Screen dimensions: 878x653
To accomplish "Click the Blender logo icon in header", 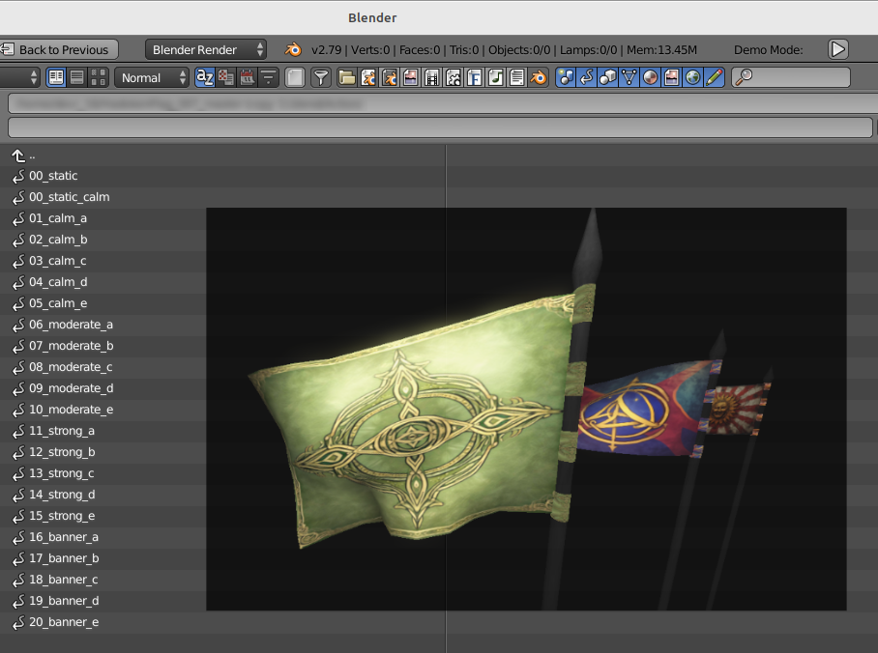I will coord(293,49).
